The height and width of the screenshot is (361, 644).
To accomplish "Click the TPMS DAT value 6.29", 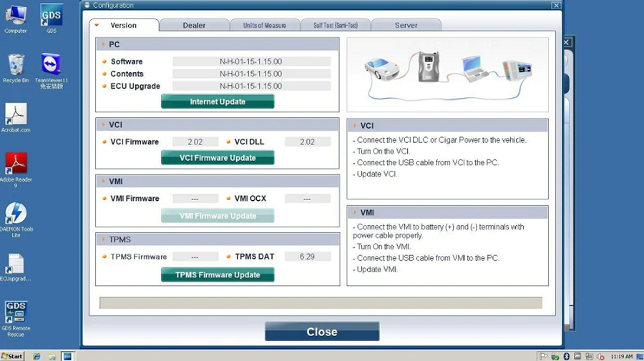I will (307, 257).
